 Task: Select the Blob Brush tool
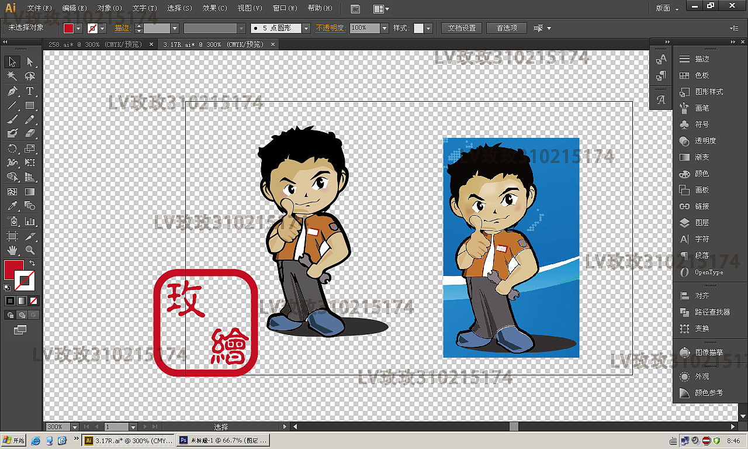point(12,133)
